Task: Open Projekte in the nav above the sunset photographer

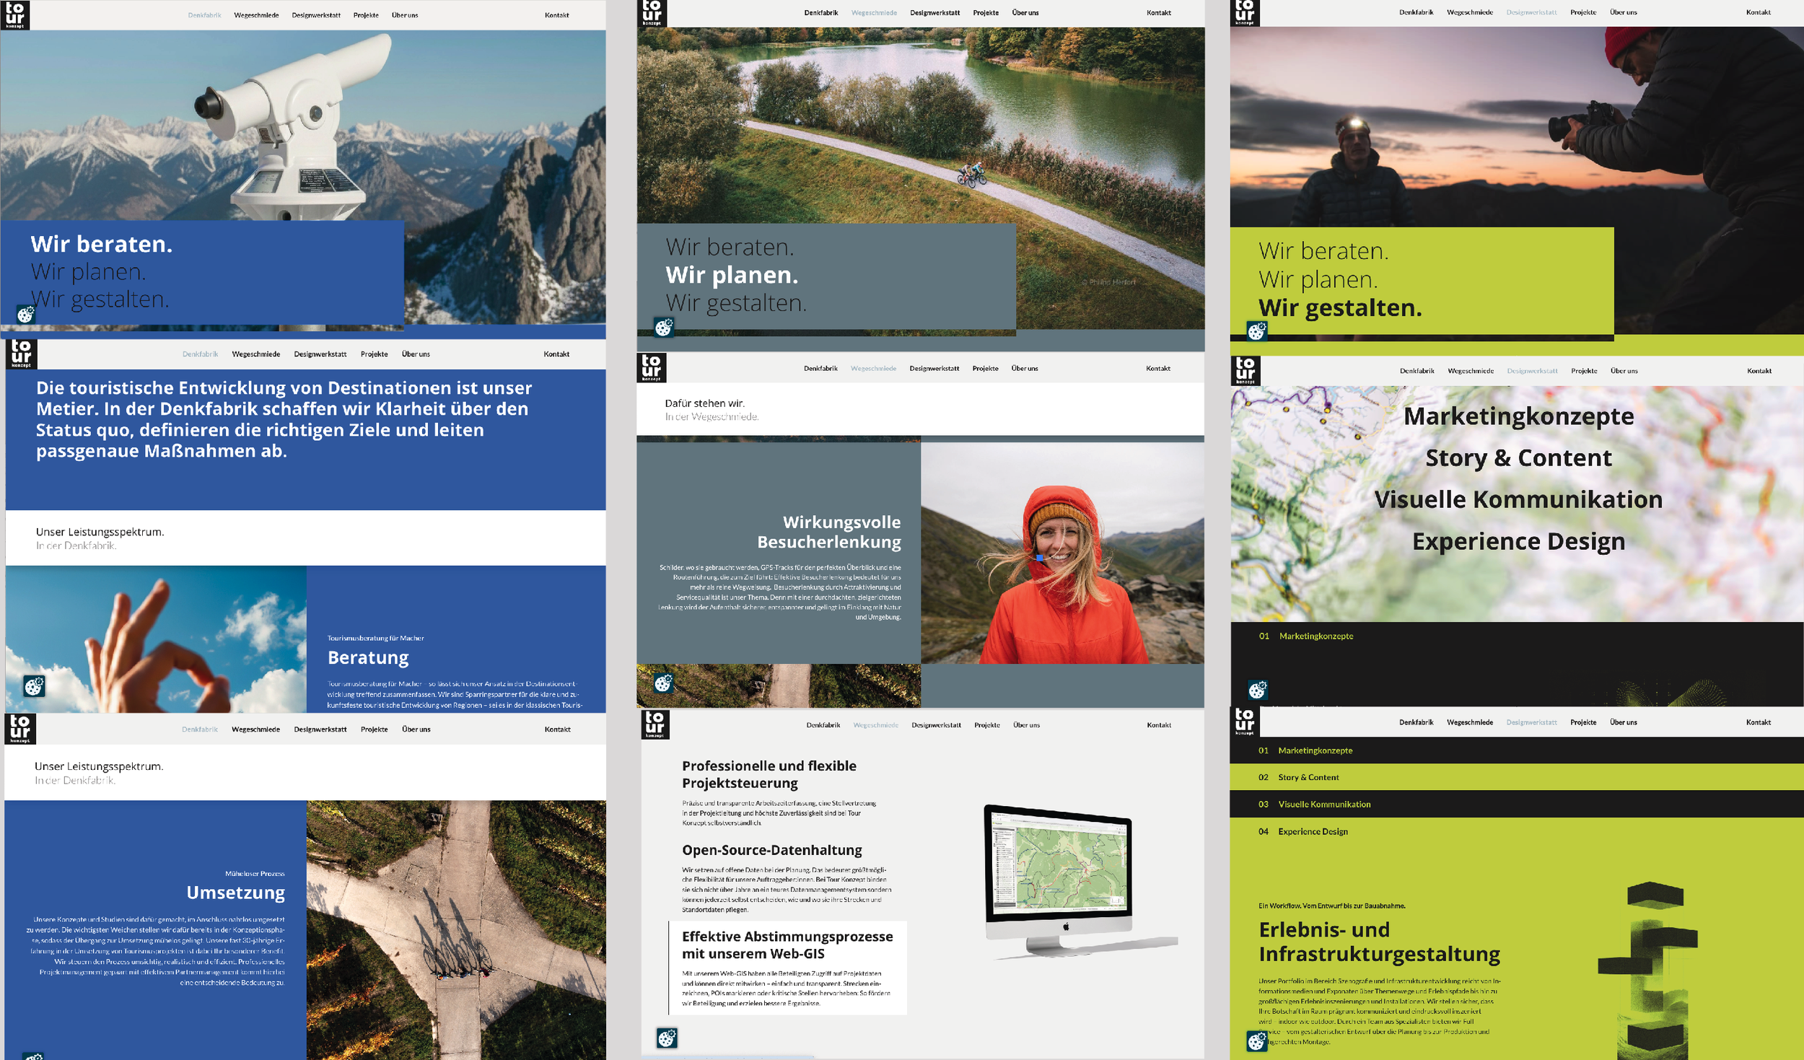Action: pyautogui.click(x=1583, y=12)
